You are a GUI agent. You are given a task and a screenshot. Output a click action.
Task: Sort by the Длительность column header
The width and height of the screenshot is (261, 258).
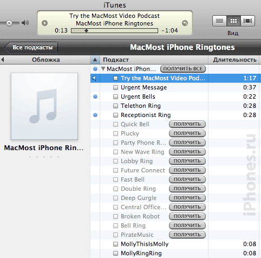[x=234, y=60]
